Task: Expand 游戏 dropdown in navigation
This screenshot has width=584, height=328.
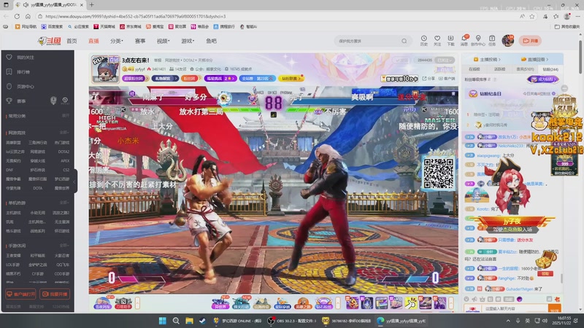Action: point(188,41)
